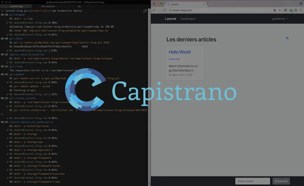The height and width of the screenshot is (186, 304).
Task: Switch to the ..ible-playbook terminal tab
Action: [x=48, y=6]
